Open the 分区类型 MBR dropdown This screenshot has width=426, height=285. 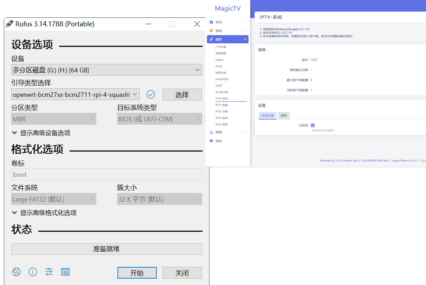coord(54,119)
